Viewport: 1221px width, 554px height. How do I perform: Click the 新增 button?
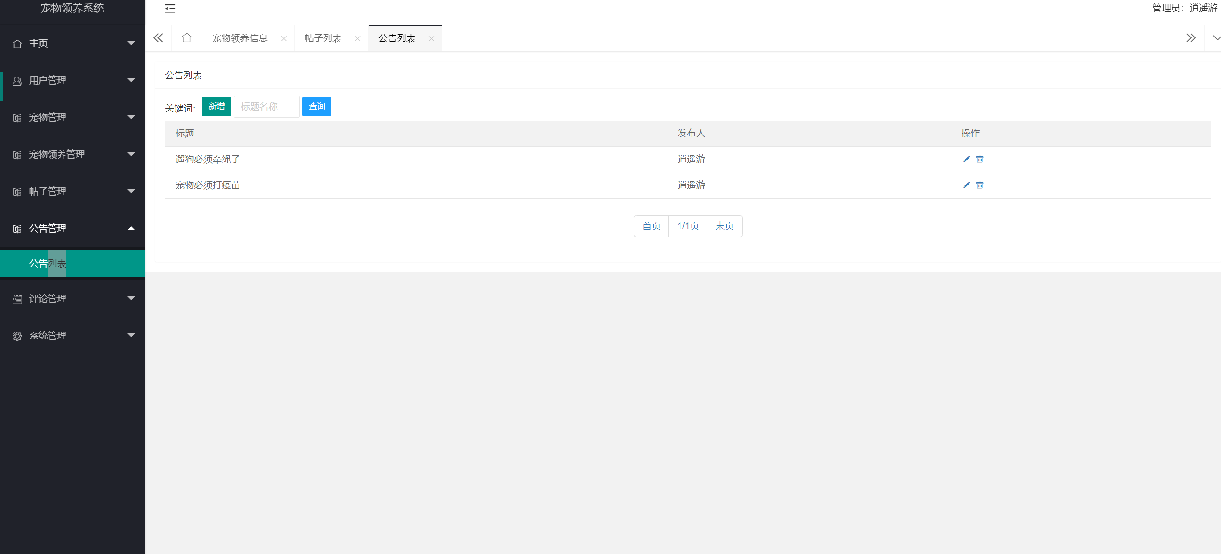[216, 106]
